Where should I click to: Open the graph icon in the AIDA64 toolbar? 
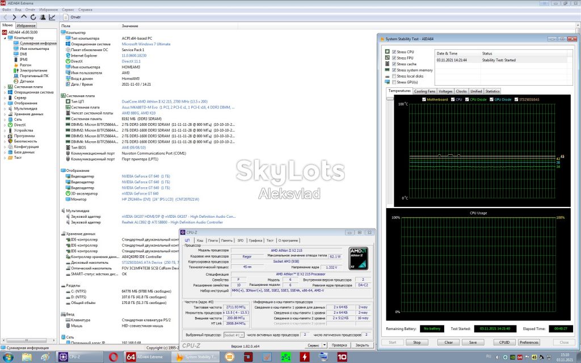point(52,17)
